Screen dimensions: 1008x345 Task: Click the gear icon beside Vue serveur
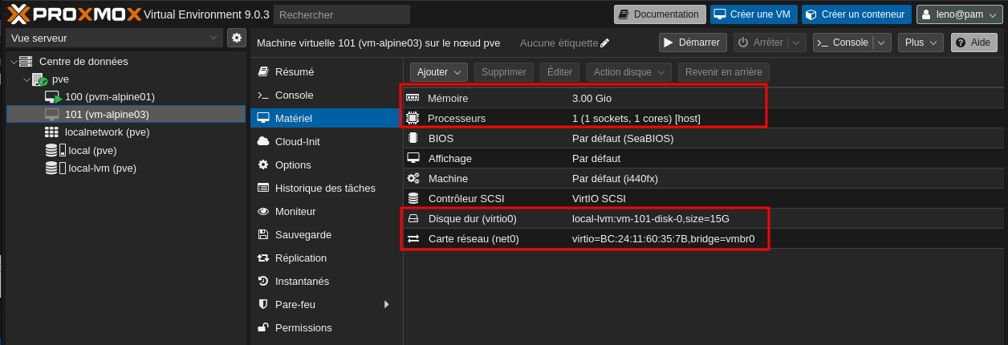pos(236,38)
